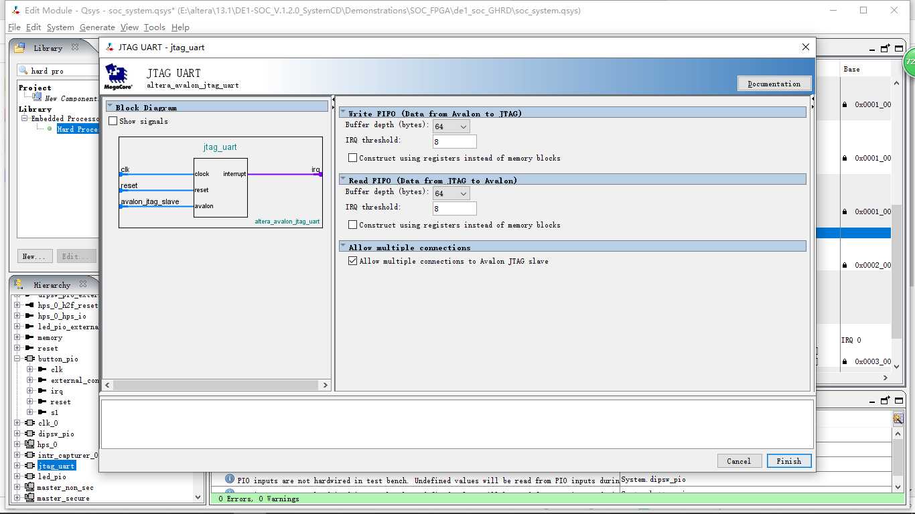Click the lock icon beside 0x0003_00
915x514 pixels.
pyautogui.click(x=845, y=361)
